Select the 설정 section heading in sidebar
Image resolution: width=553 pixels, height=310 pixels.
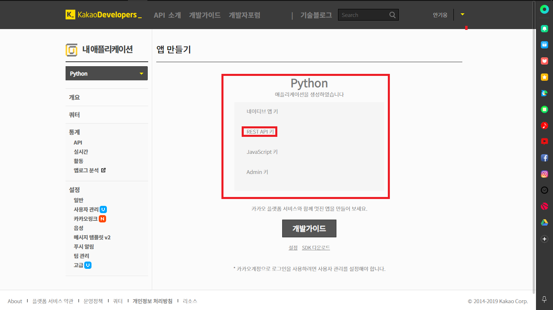(74, 190)
